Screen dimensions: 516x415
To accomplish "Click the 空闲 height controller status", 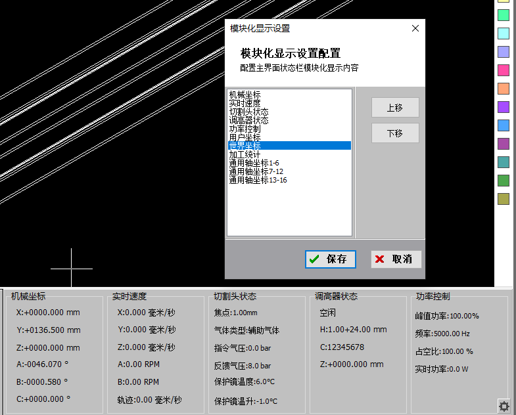I will pyautogui.click(x=328, y=313).
